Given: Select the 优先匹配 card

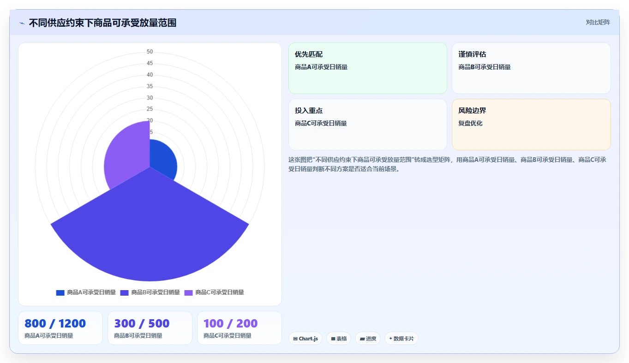Looking at the screenshot, I should (368, 68).
